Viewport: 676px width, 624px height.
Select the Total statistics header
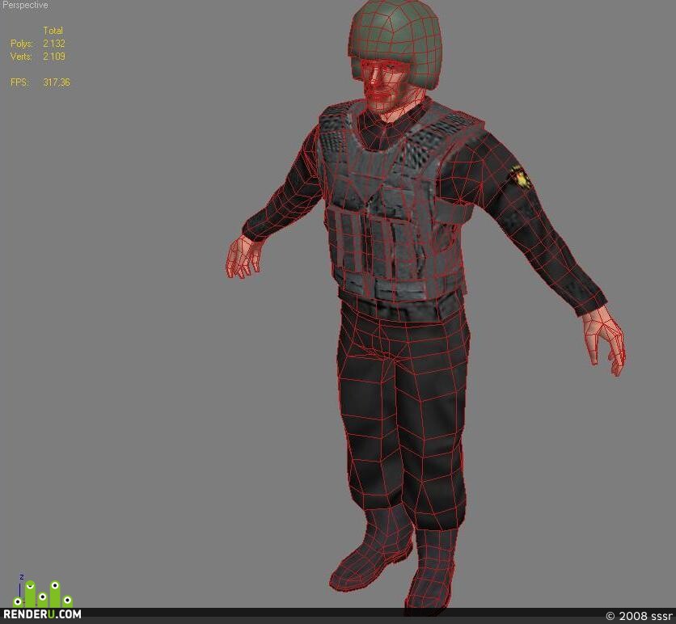tap(53, 31)
